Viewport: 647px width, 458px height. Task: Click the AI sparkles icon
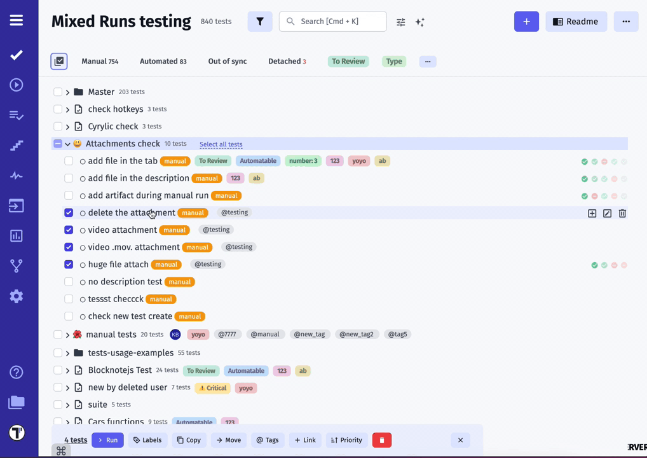point(420,22)
